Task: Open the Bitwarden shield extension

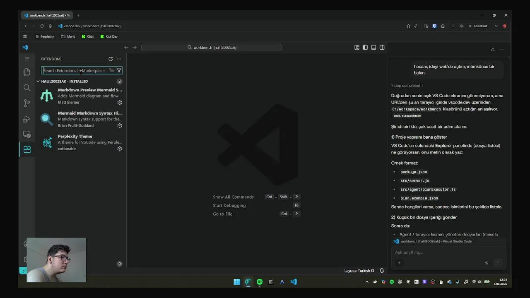Action: (x=434, y=26)
